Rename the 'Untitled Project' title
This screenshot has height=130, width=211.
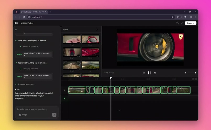(27, 23)
